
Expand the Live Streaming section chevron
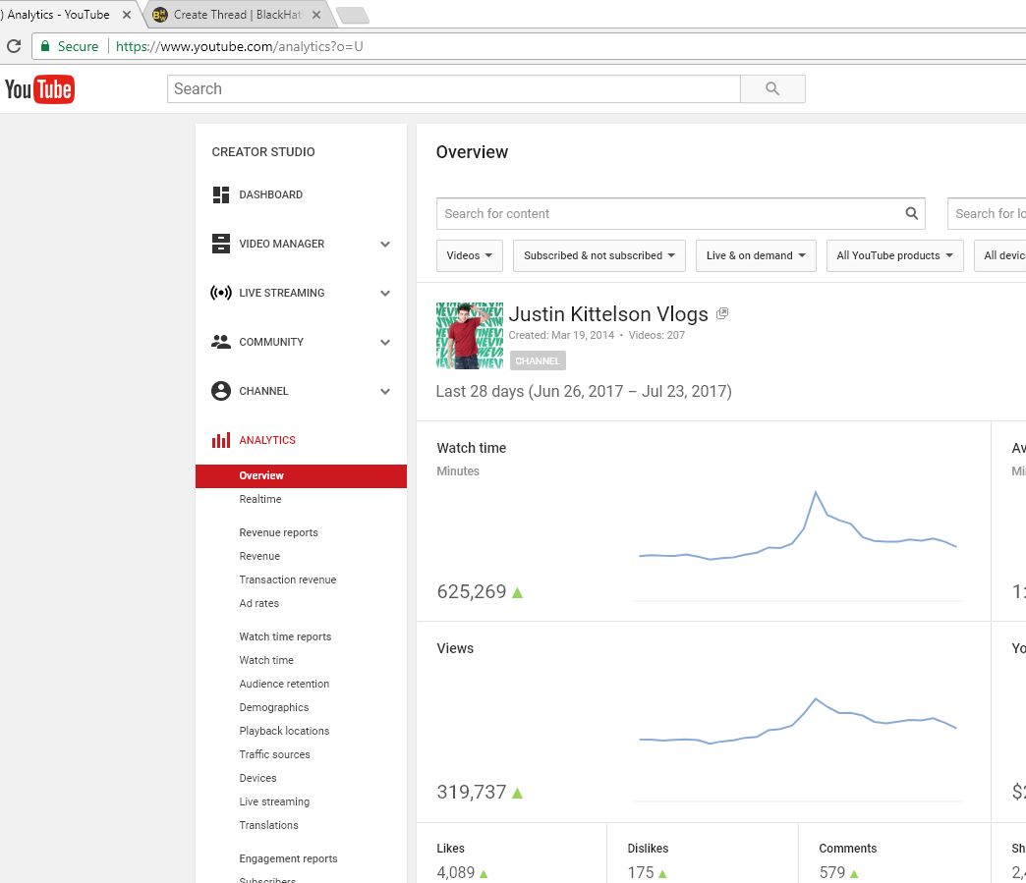pyautogui.click(x=385, y=293)
